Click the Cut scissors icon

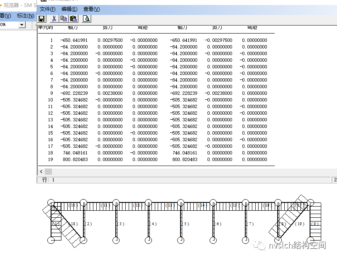(x=54, y=19)
